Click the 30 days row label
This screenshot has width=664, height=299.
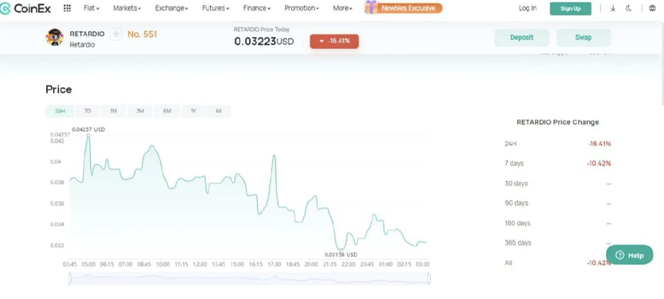point(516,183)
